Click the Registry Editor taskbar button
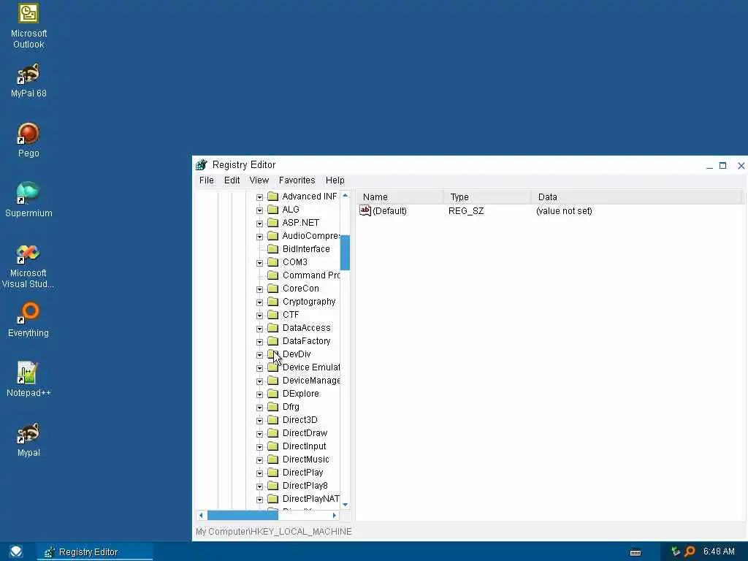 pos(94,552)
